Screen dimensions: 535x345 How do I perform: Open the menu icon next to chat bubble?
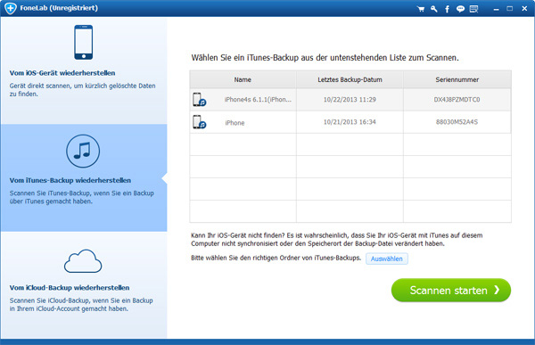click(474, 9)
